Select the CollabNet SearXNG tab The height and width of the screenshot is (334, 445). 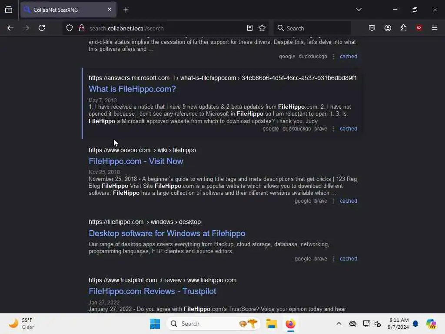[68, 10]
